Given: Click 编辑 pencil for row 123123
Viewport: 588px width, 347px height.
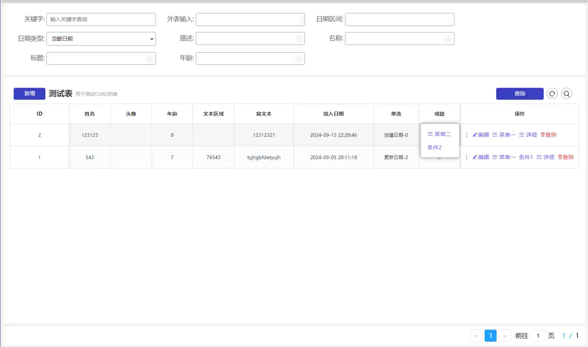Looking at the screenshot, I should click(481, 135).
